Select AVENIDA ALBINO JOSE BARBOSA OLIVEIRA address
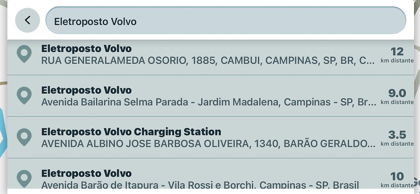Image resolution: width=420 pixels, height=194 pixels. pos(208,143)
